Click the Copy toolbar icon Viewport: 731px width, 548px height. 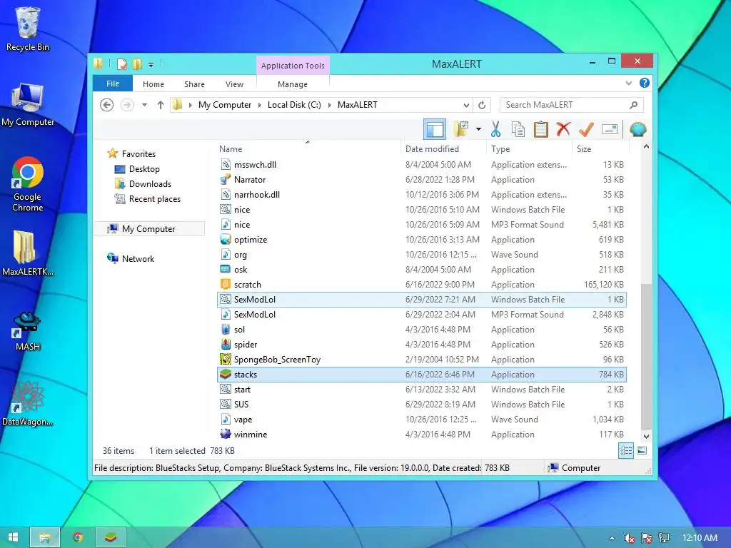coord(518,130)
